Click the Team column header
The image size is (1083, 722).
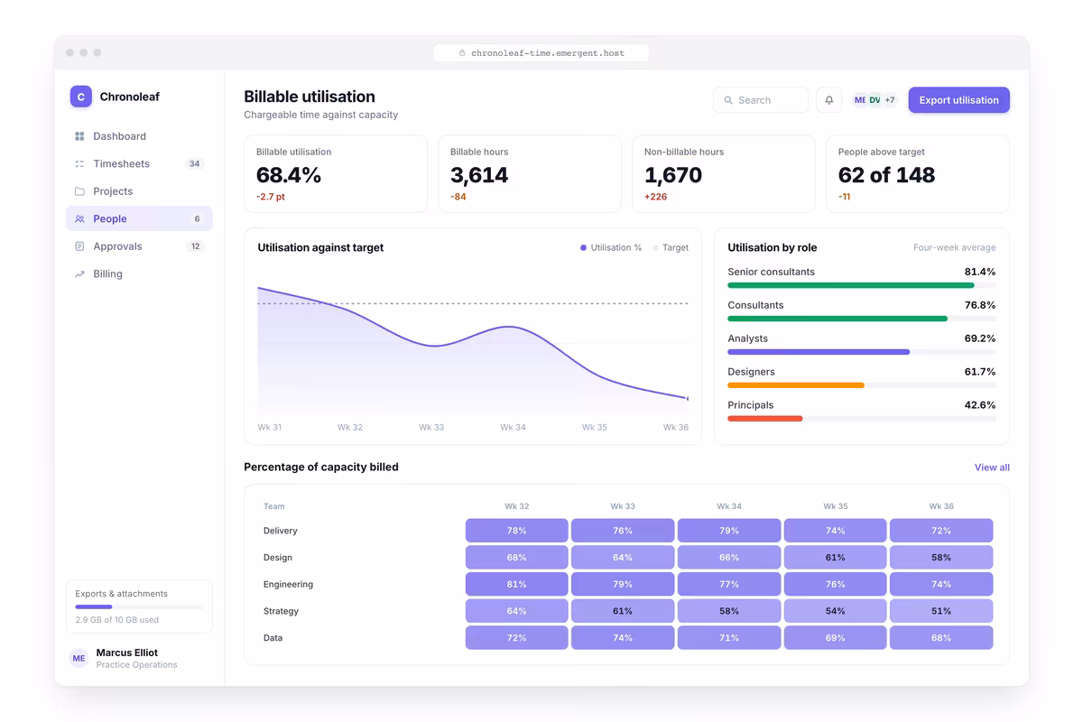click(x=274, y=506)
